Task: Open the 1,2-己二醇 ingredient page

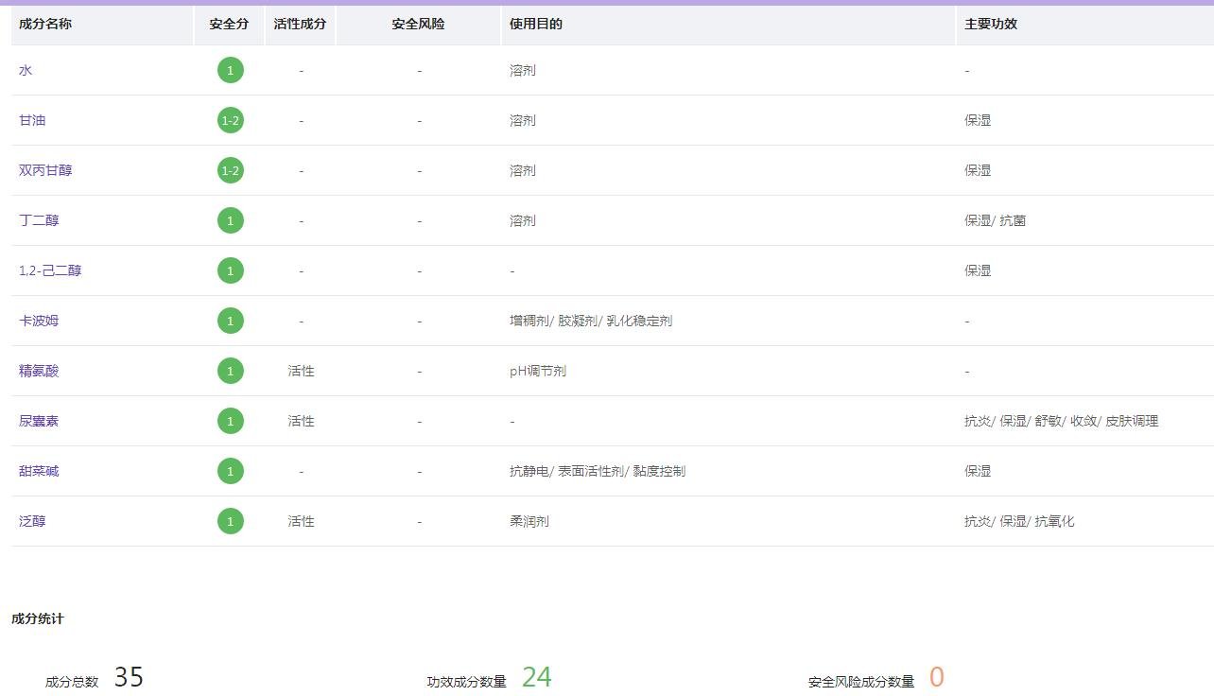Action: coord(50,270)
